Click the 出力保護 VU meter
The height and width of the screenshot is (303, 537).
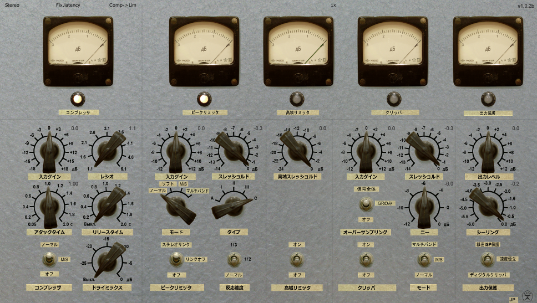(x=488, y=51)
